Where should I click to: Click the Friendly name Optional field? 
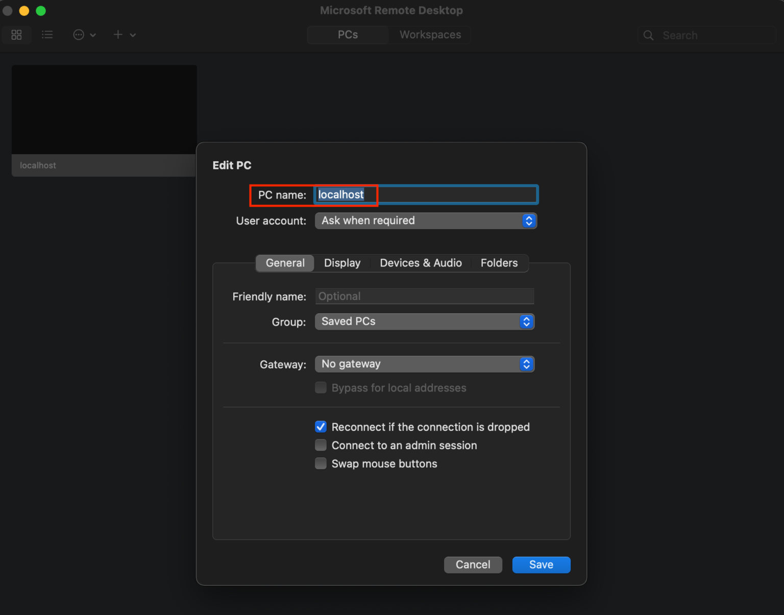pos(425,296)
